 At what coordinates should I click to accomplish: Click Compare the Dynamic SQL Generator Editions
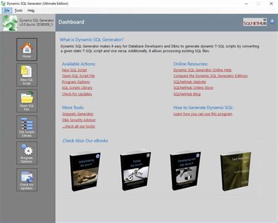(x=211, y=76)
